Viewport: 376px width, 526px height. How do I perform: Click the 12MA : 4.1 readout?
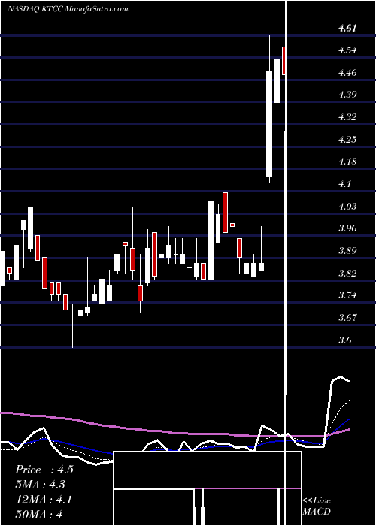pos(44,500)
